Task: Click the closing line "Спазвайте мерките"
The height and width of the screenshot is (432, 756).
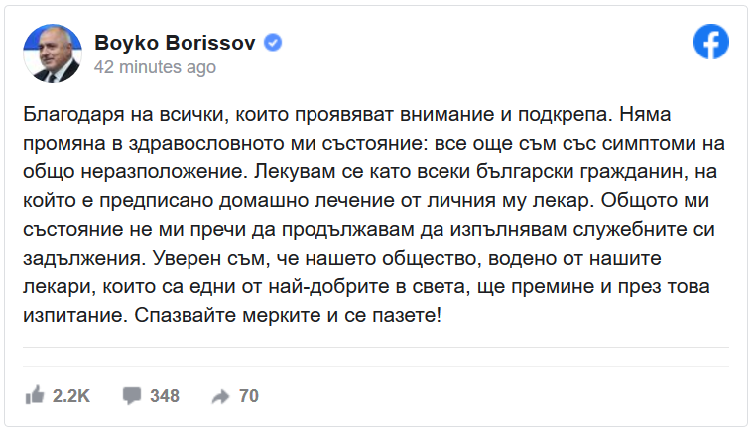Action: [288, 315]
